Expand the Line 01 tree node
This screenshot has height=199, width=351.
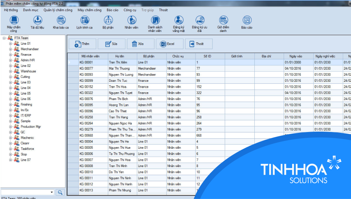pos(11,44)
